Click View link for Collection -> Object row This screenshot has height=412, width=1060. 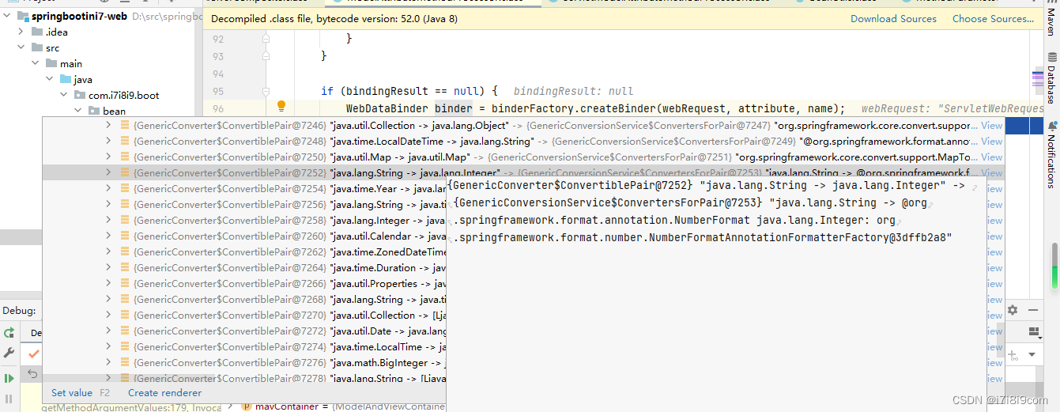(991, 126)
